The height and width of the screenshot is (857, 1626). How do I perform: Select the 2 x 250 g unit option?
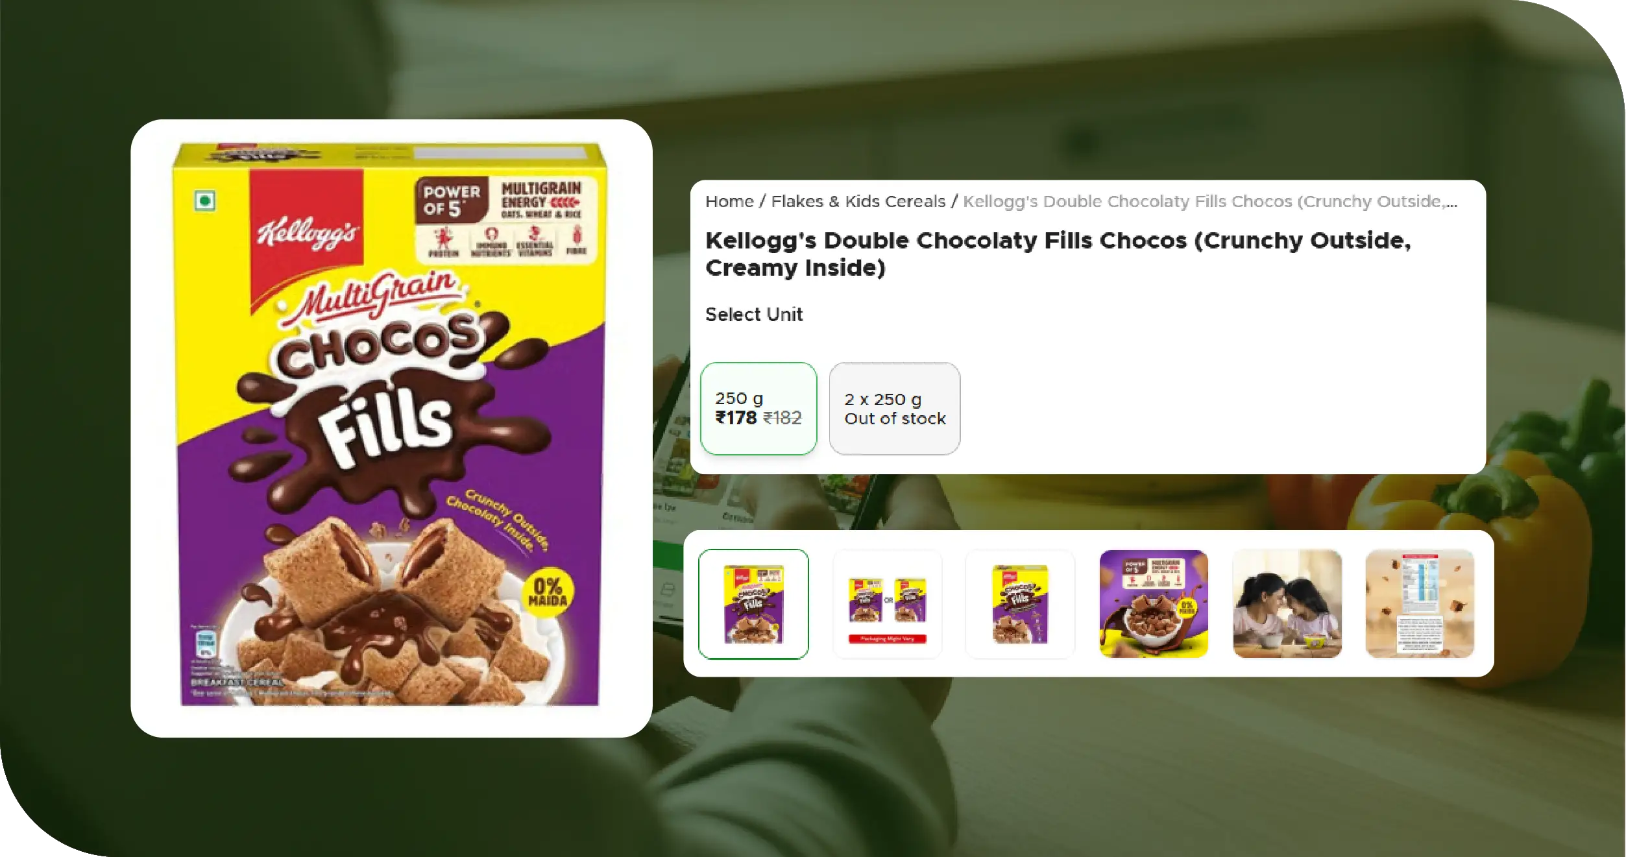(894, 409)
